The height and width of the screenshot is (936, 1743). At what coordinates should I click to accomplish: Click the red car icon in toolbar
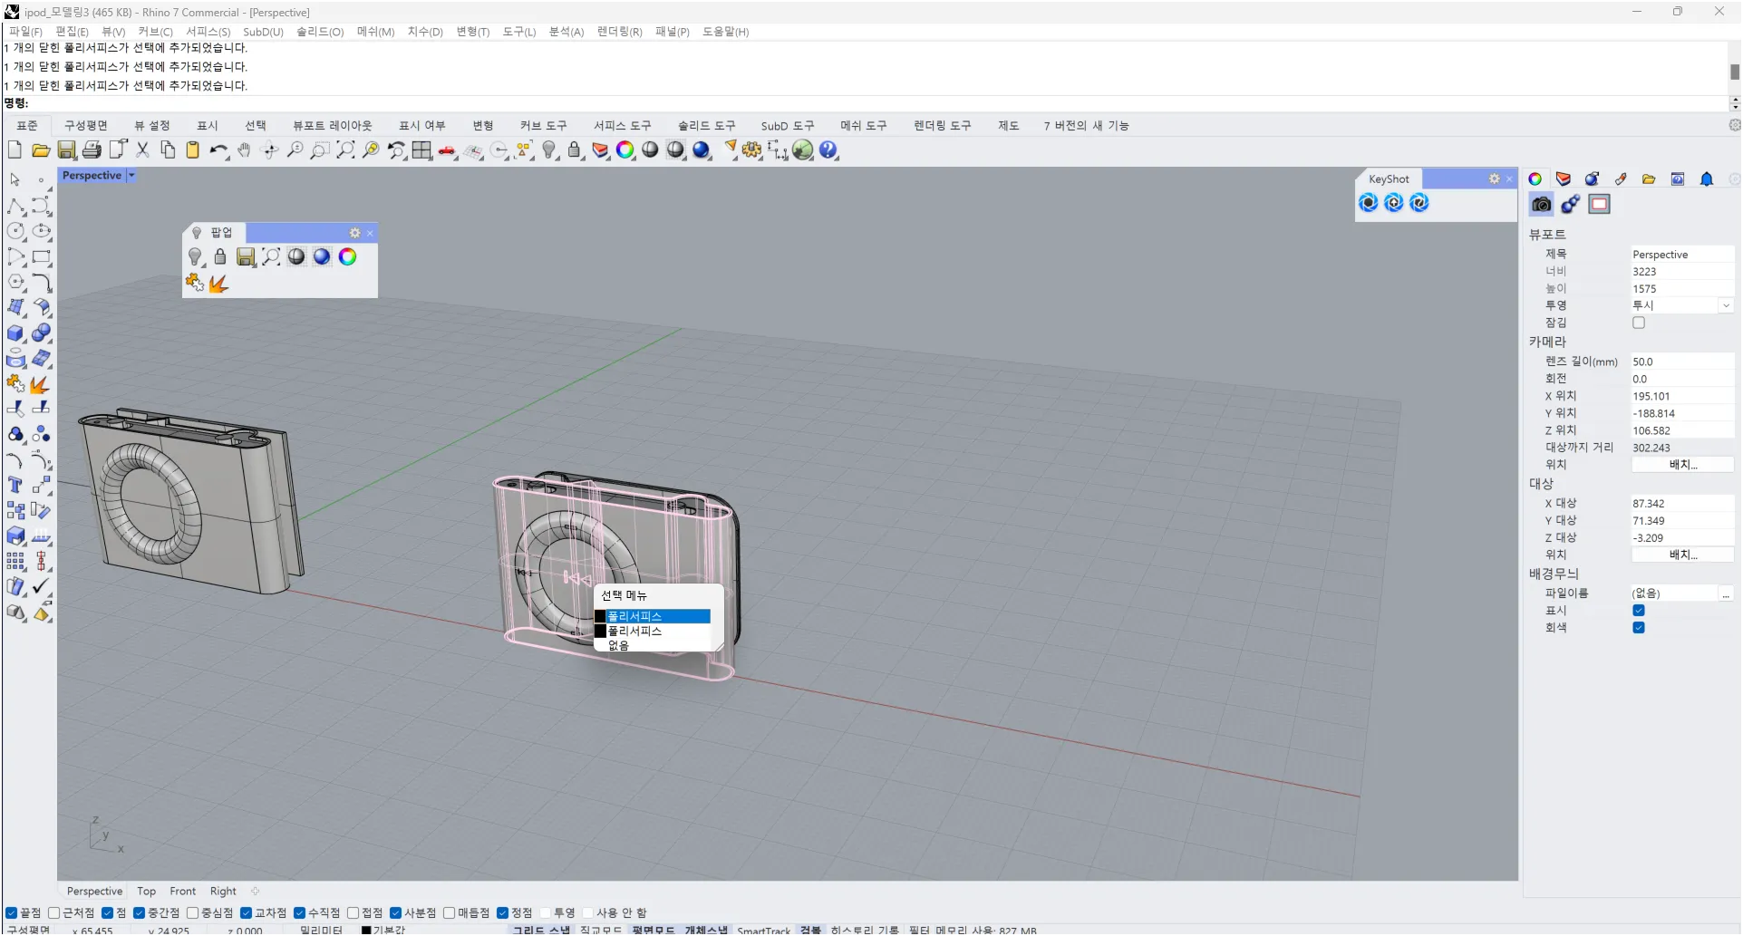pos(448,151)
